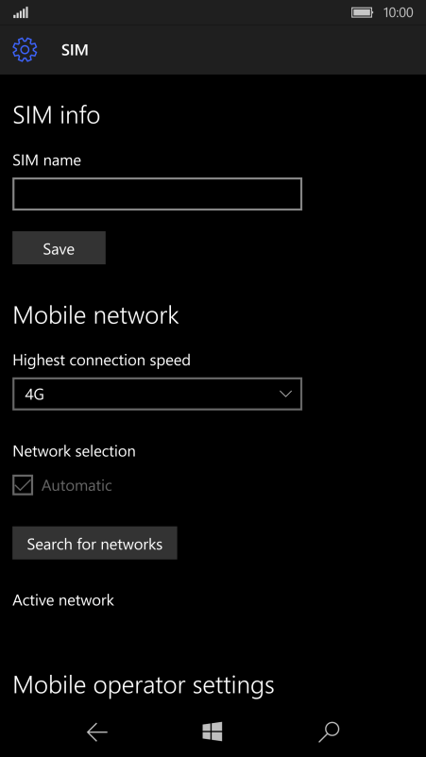Open search with the magnifier icon
Viewport: 426px width, 757px height.
click(x=329, y=732)
